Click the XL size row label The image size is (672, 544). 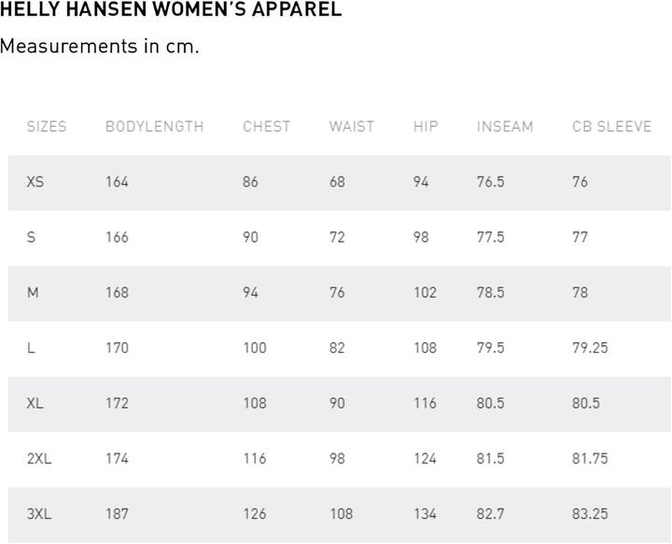click(35, 403)
